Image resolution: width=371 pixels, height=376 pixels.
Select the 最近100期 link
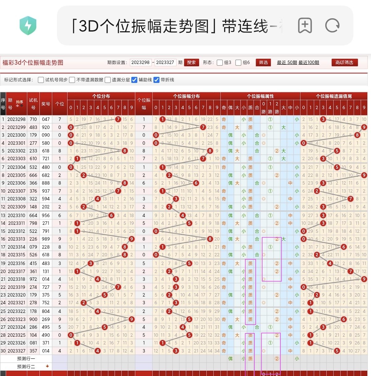(309, 62)
